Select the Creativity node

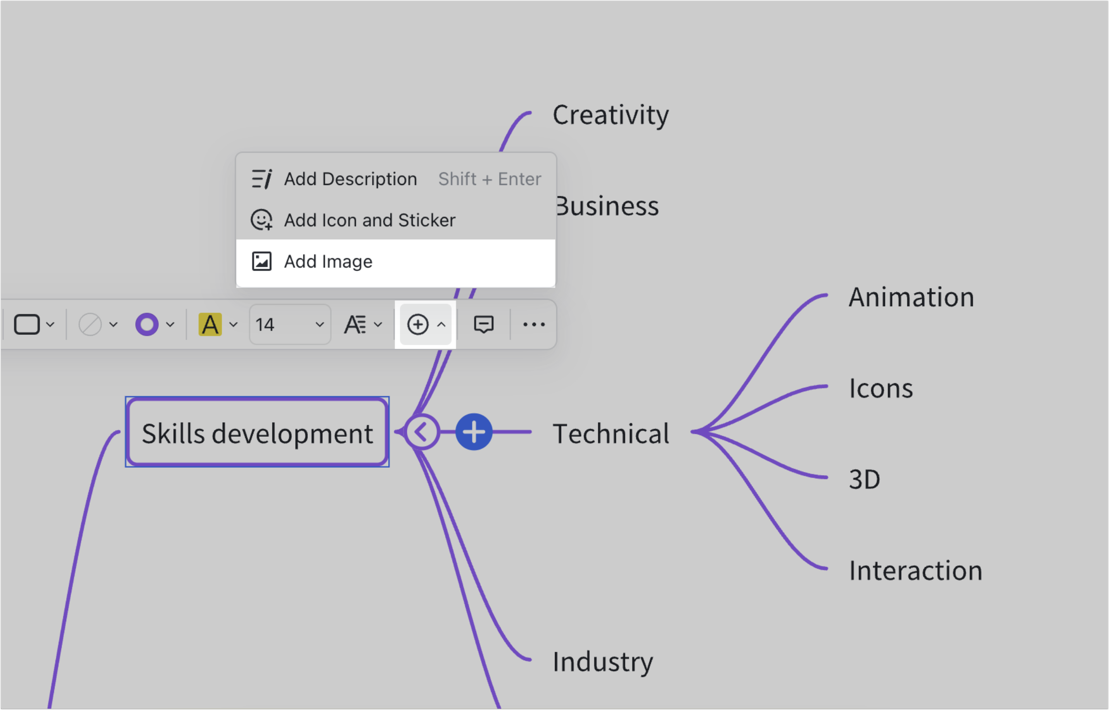coord(610,115)
